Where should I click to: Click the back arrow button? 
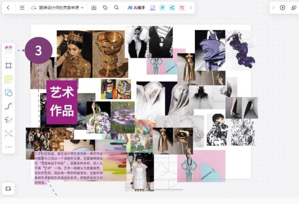click(8, 8)
